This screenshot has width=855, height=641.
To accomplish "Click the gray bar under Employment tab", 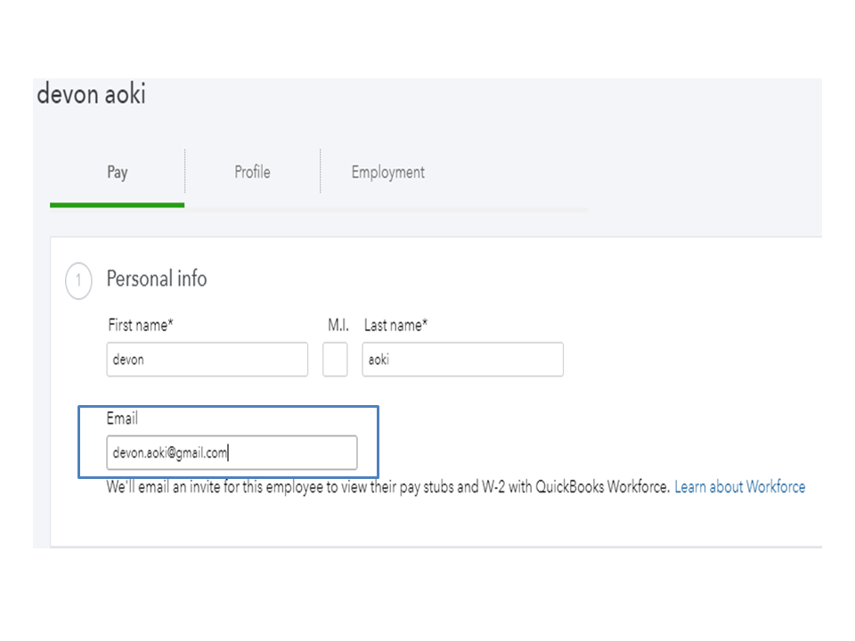I will (x=387, y=208).
